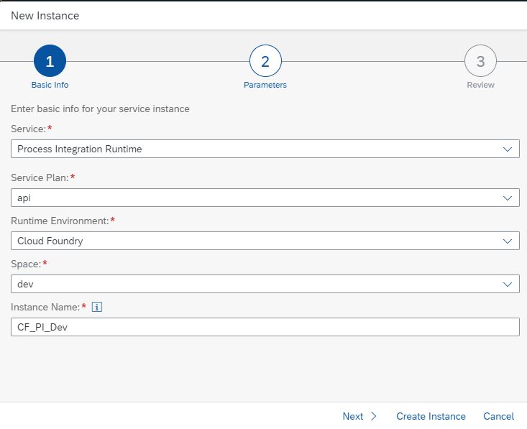
Task: Cancel the New Instance dialog
Action: coord(498,416)
